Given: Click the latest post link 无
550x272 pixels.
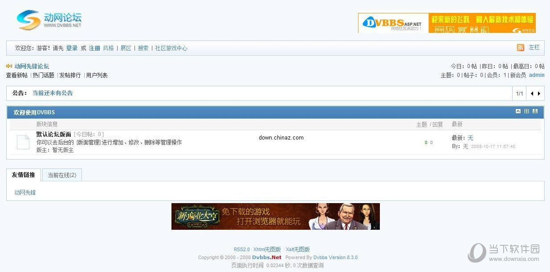Looking at the screenshot, I should (x=471, y=138).
